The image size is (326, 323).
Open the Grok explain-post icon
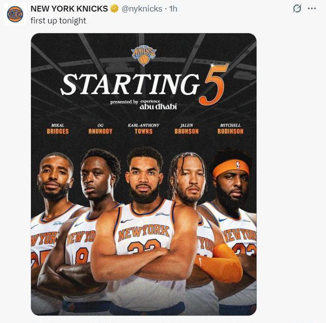point(297,9)
